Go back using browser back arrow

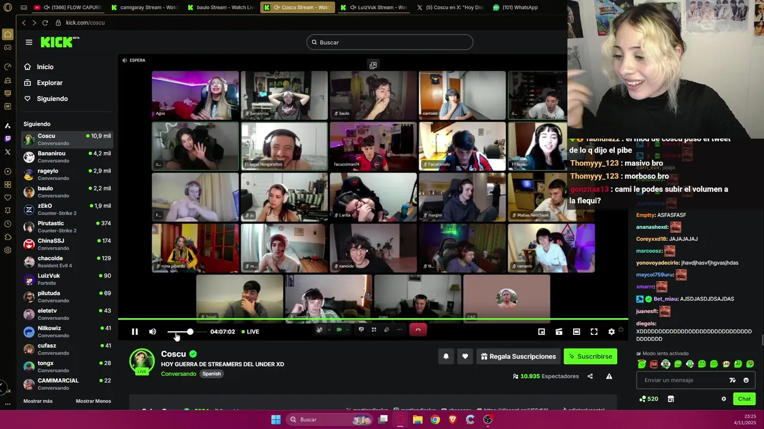24,23
